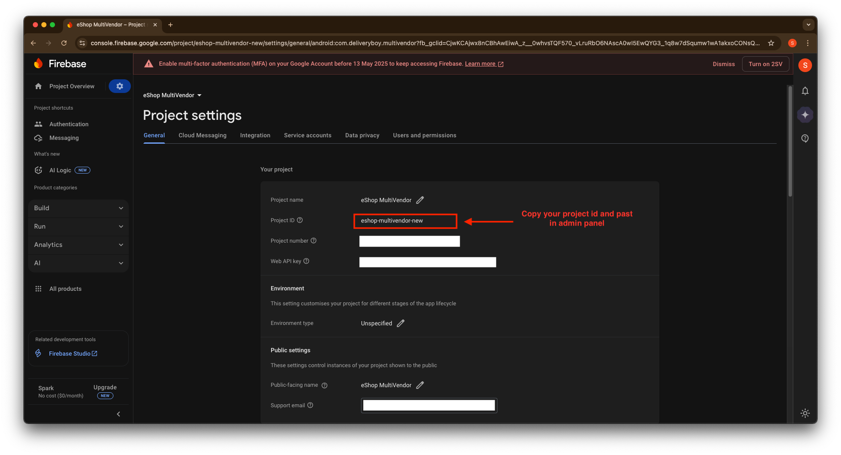841x455 pixels.
Task: Open new browser tab
Action: click(171, 25)
